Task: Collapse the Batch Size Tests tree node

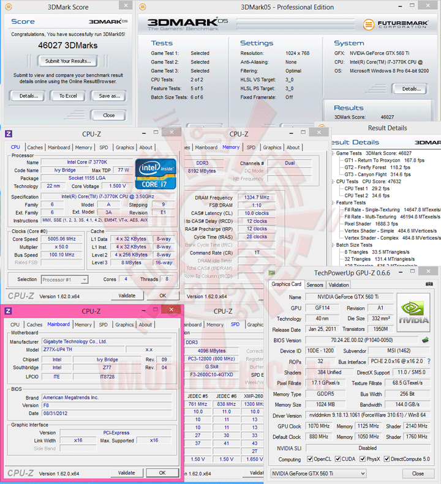Action: point(333,245)
